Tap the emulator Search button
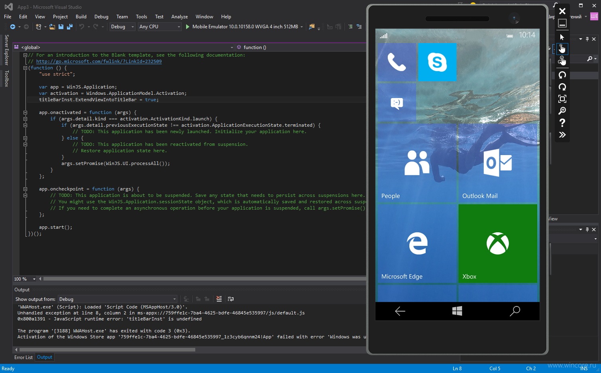601x373 pixels. [x=515, y=311]
